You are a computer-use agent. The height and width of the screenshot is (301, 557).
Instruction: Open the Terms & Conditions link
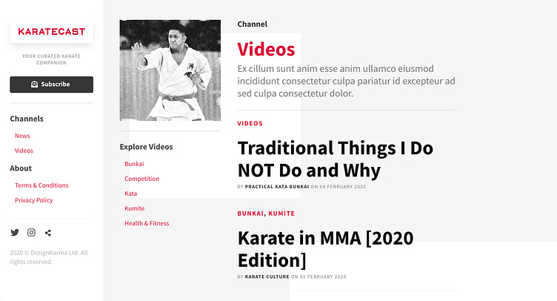point(41,185)
